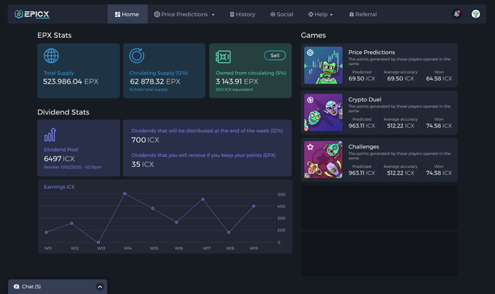The image size is (495, 294).
Task: Click the History document icon
Action: point(232,14)
